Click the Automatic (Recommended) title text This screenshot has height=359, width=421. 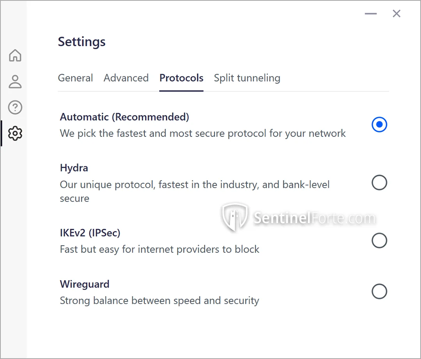124,117
